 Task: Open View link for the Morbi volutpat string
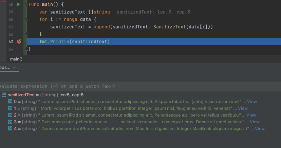click(x=243, y=108)
